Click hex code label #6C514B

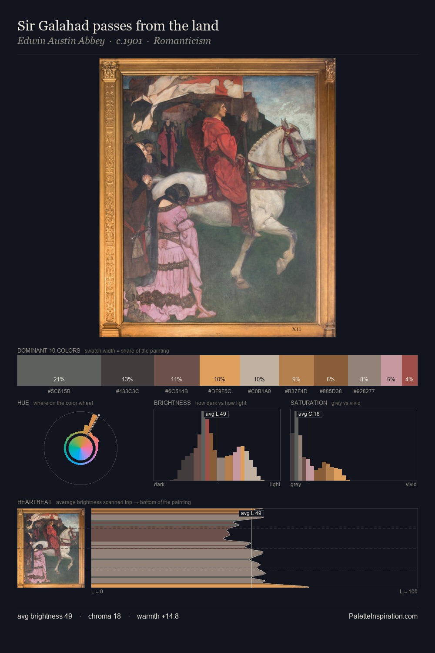pyautogui.click(x=177, y=391)
